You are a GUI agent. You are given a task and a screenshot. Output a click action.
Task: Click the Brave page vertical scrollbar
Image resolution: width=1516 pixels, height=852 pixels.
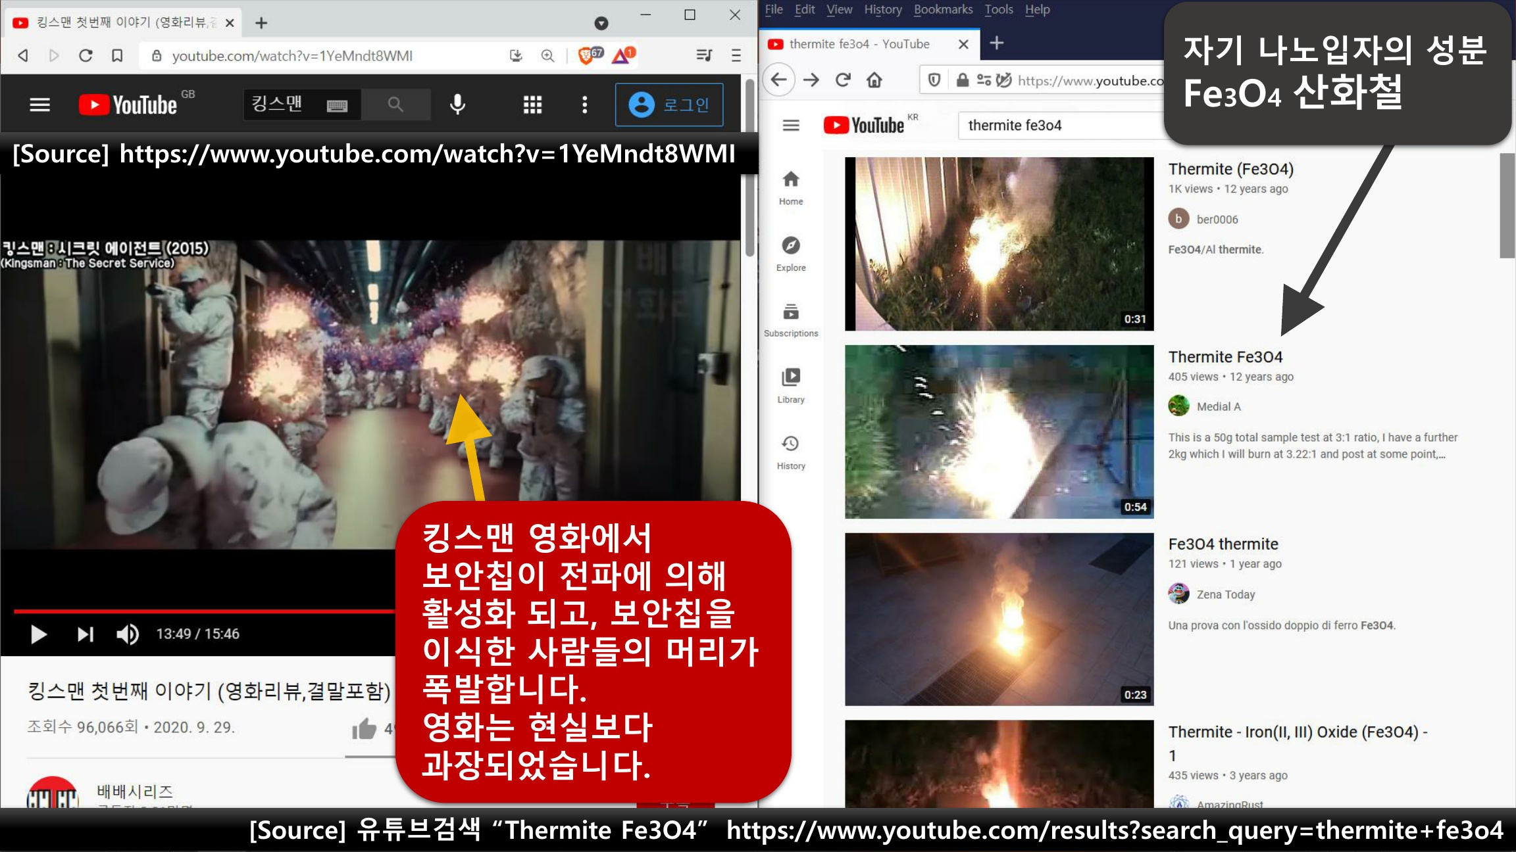tap(749, 168)
